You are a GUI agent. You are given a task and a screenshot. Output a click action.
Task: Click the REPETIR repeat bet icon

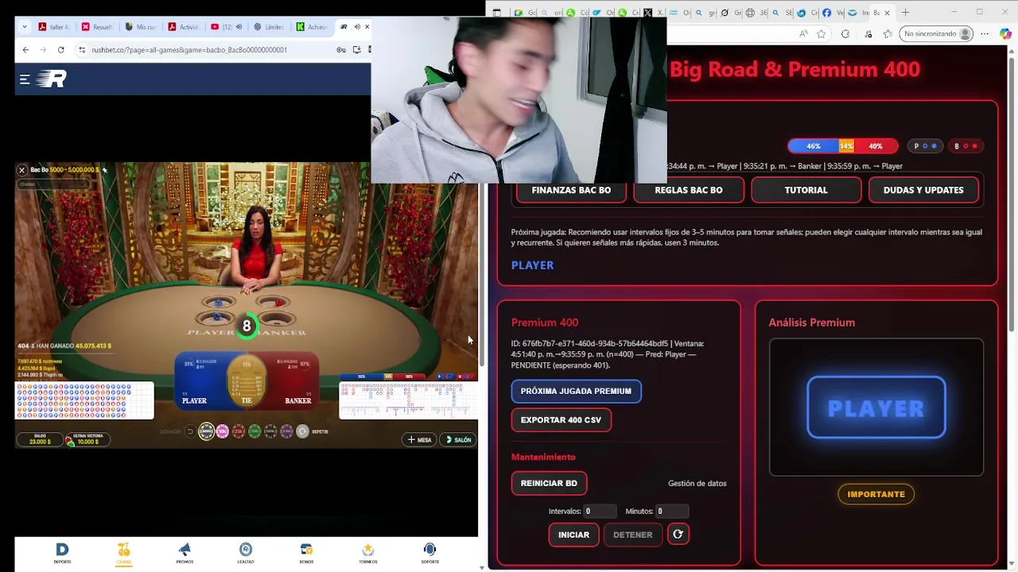[302, 431]
